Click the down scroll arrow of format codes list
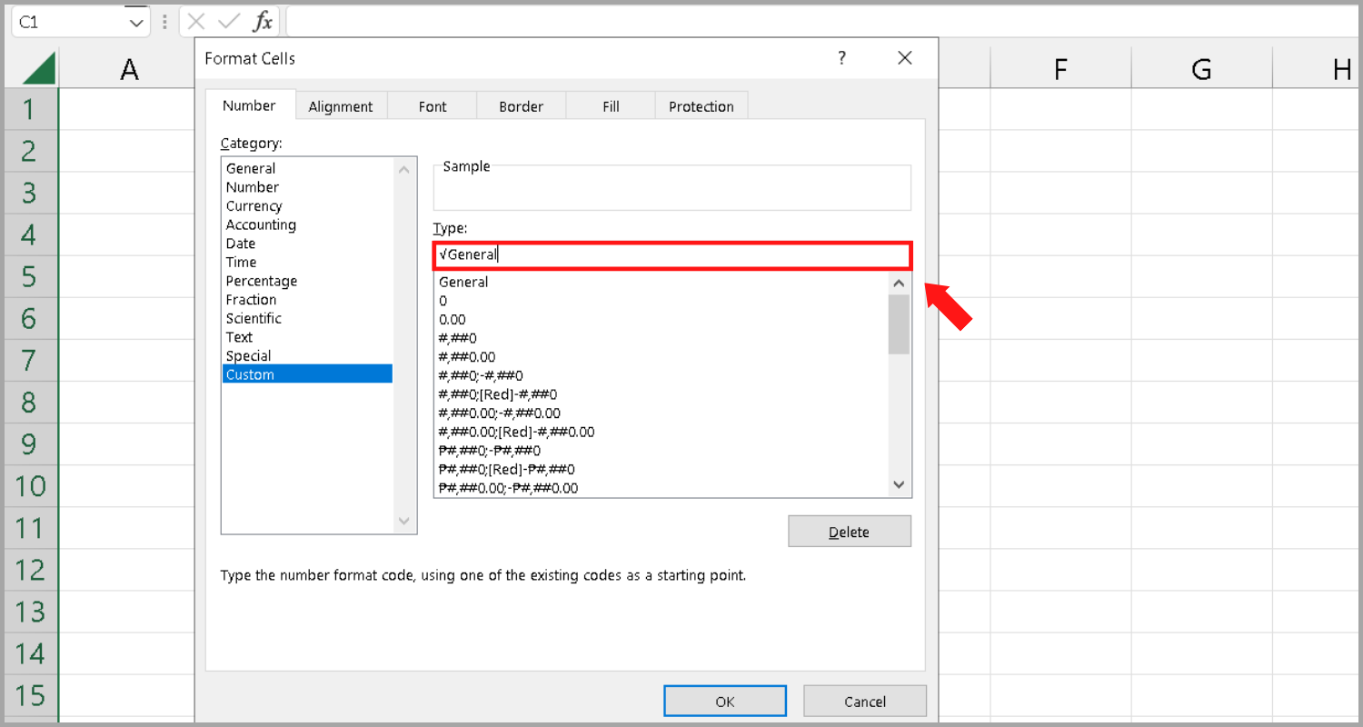Viewport: 1363px width, 727px height. pyautogui.click(x=899, y=484)
